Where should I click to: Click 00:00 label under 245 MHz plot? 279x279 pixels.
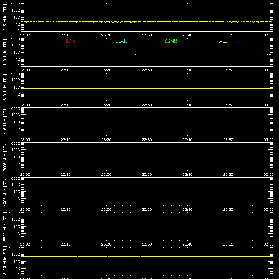(x=269, y=35)
